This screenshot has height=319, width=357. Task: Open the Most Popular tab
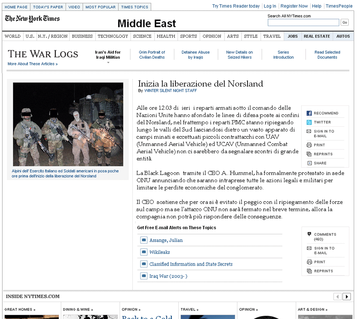tap(101, 7)
